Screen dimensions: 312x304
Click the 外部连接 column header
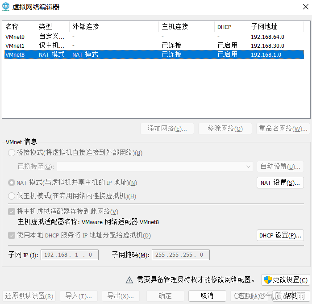(114, 27)
